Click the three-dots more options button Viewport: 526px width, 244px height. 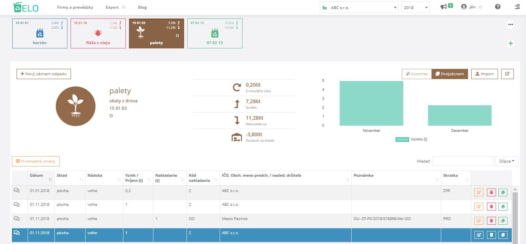[511, 24]
